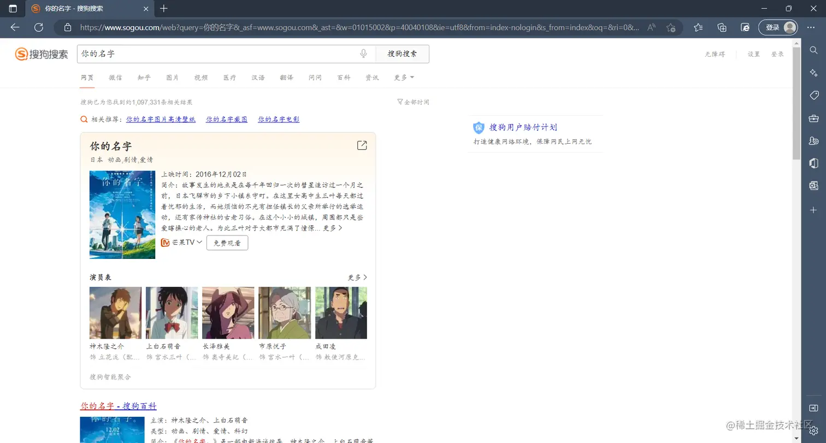
Task: Open the sidebar games icon
Action: 813,141
